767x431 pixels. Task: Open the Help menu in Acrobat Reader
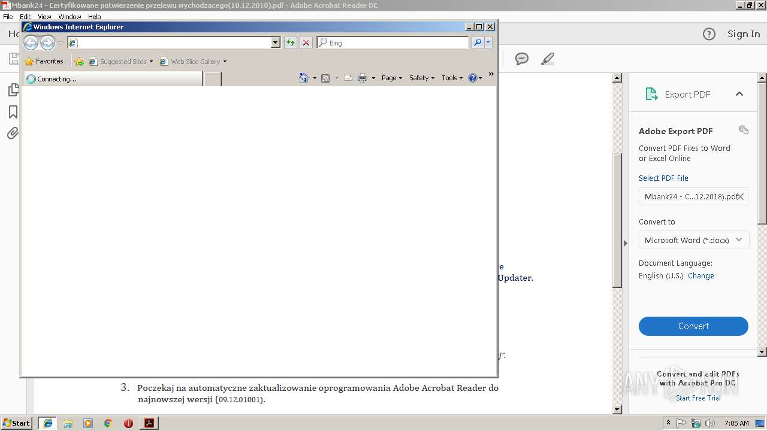point(95,17)
